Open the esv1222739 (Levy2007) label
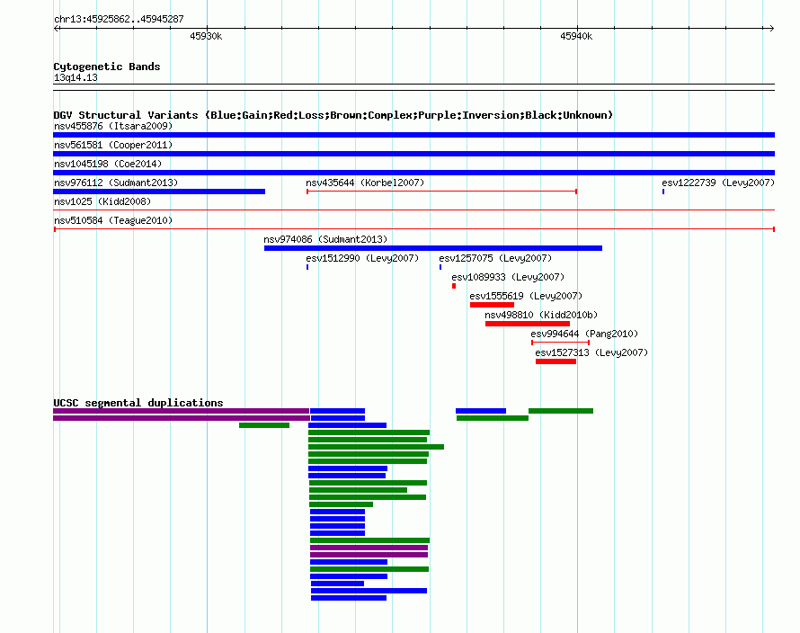Image resolution: width=800 pixels, height=633 pixels. (718, 183)
